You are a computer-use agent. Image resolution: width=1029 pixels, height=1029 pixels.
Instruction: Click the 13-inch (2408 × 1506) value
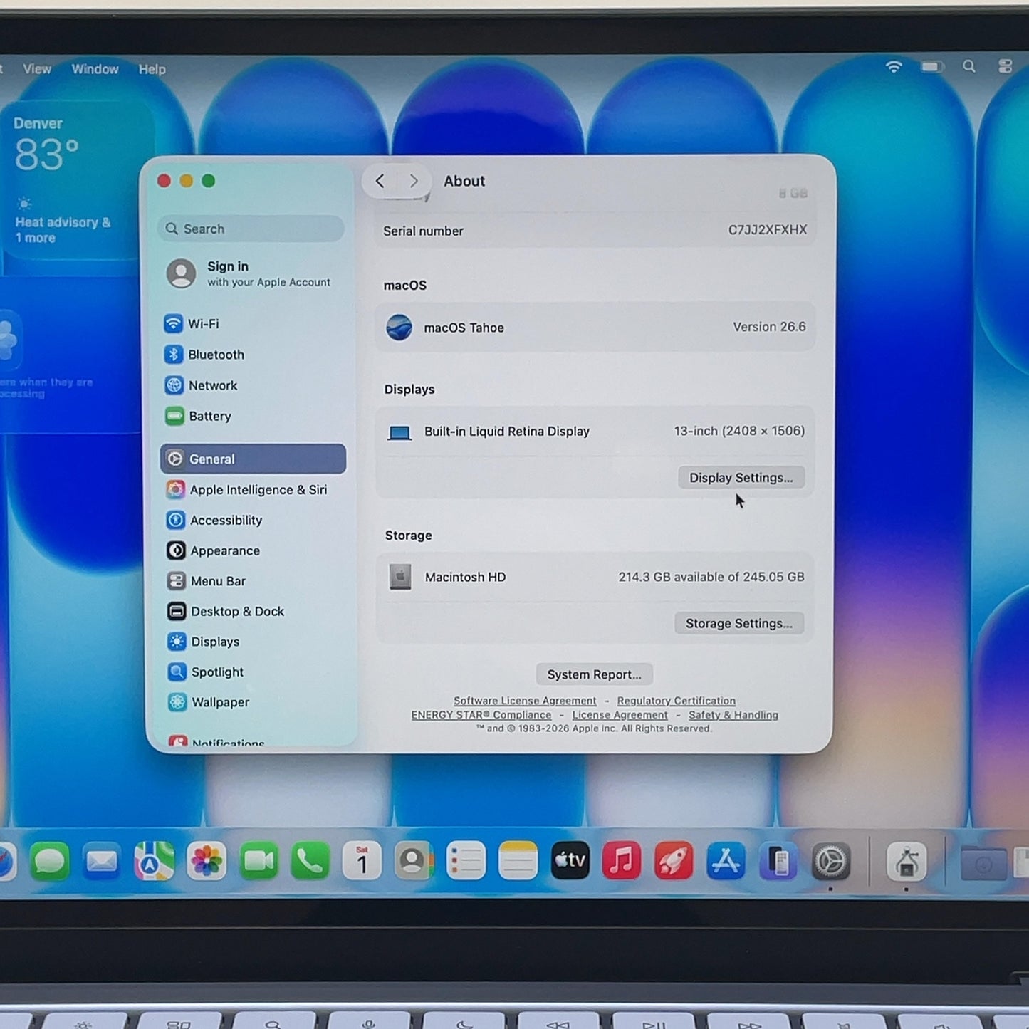(739, 431)
